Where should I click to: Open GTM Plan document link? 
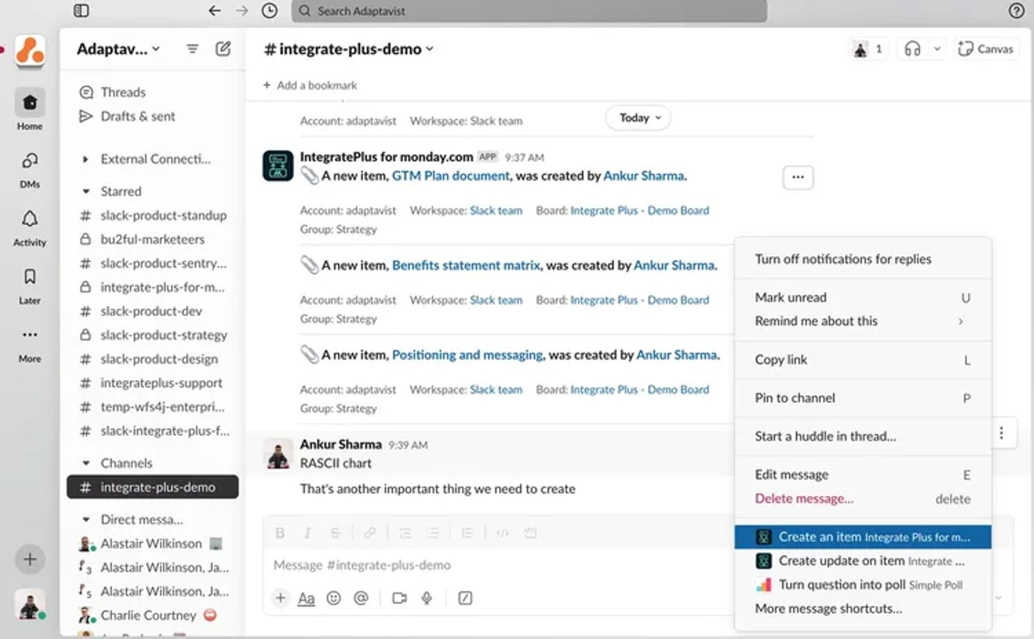pyautogui.click(x=450, y=176)
